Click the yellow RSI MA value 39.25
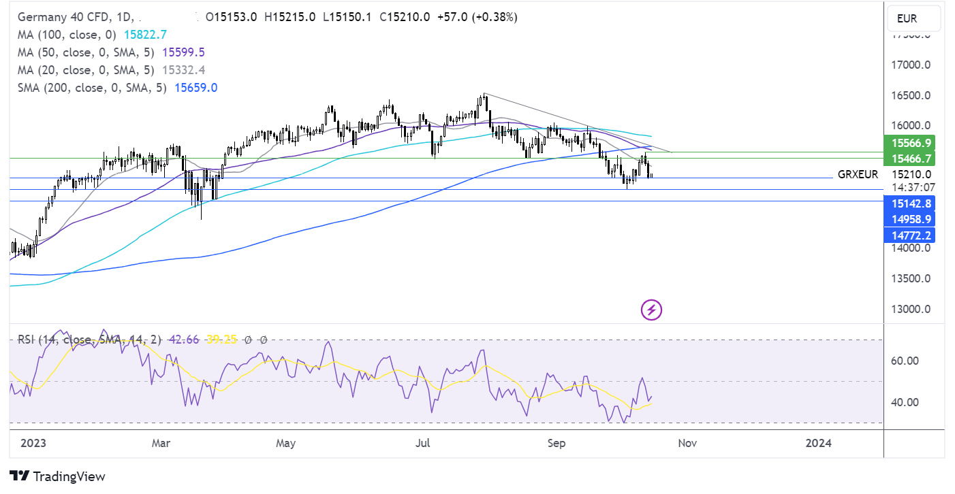 (x=221, y=339)
